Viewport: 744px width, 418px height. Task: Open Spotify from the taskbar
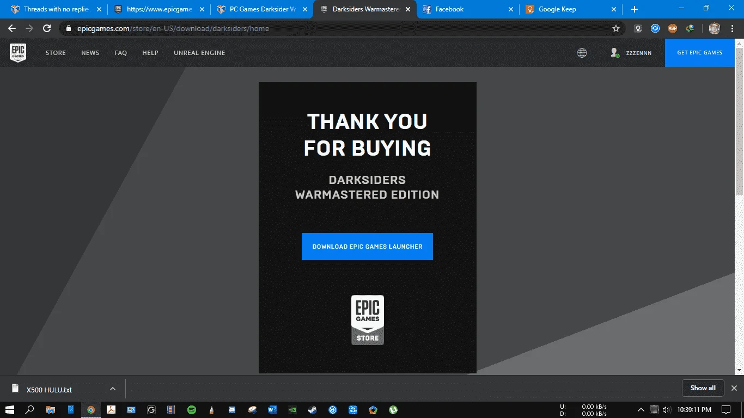[x=191, y=409]
